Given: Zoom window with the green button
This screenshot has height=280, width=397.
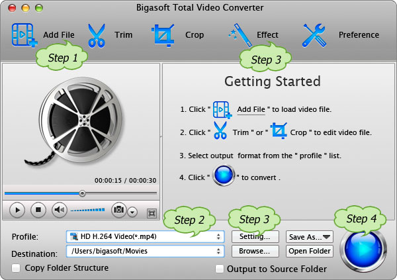Looking at the screenshot, I should [x=39, y=8].
